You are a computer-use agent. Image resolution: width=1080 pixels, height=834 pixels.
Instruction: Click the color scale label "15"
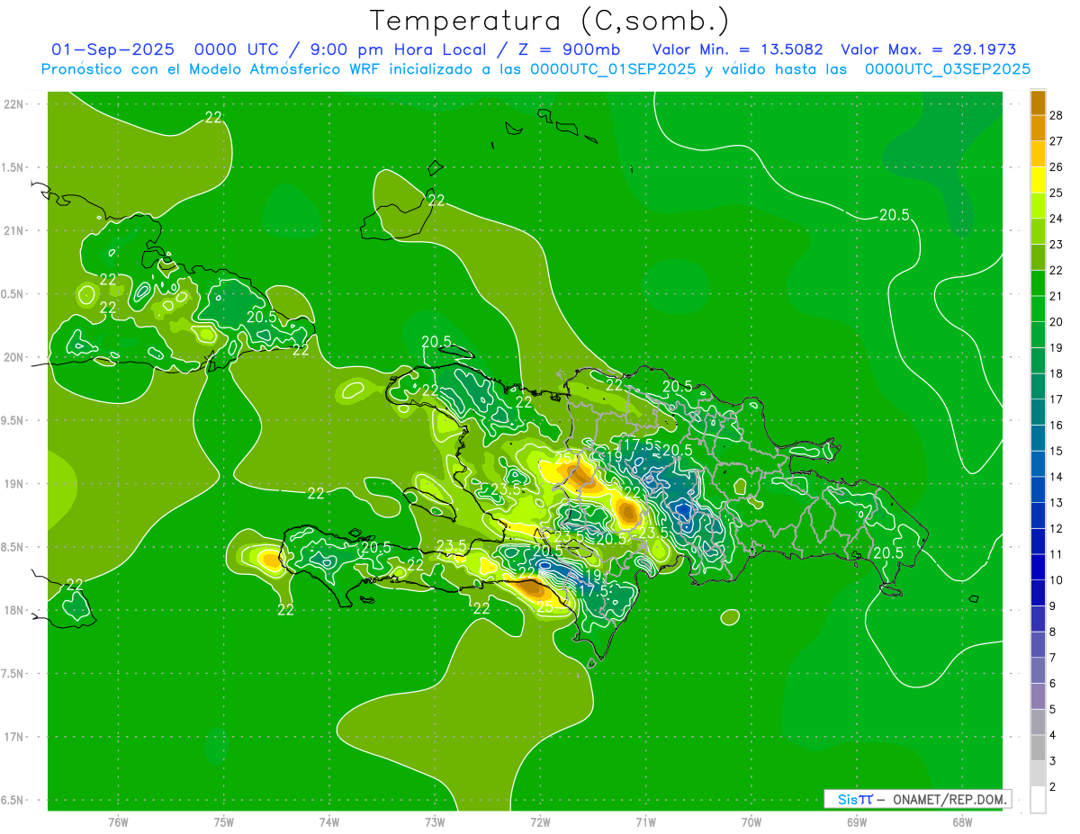(x=1057, y=451)
